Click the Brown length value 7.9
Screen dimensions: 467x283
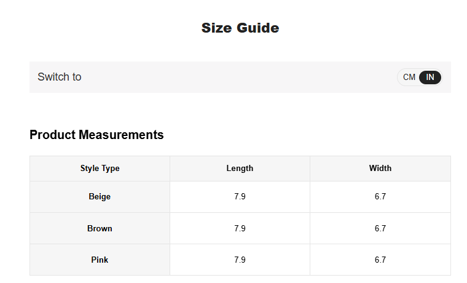pos(240,228)
